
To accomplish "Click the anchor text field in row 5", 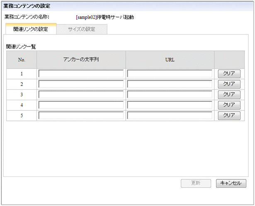I will 81,115.
